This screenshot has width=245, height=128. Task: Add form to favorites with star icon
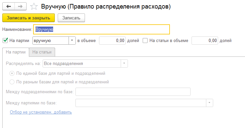(x=34, y=7)
